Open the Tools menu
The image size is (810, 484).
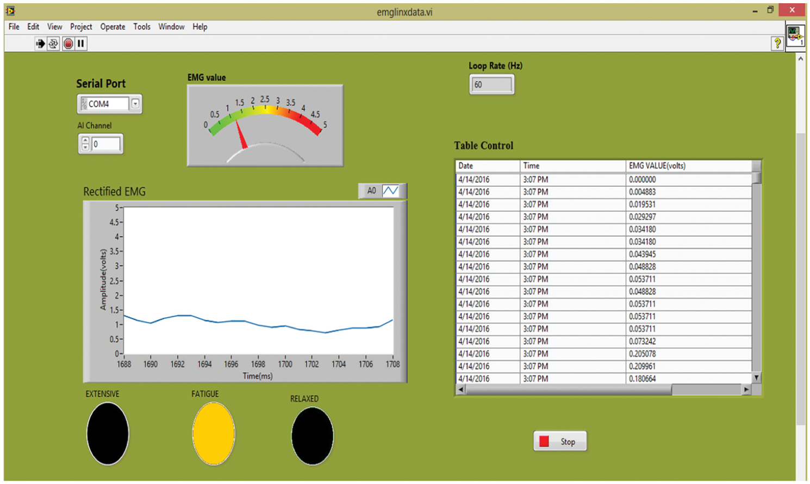tap(142, 27)
